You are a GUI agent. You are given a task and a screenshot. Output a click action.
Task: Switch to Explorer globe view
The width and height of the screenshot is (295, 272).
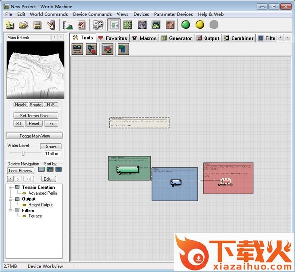coord(142,25)
